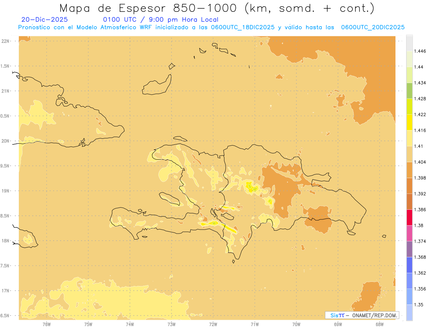Click the legend value '1.374'

point(420,241)
